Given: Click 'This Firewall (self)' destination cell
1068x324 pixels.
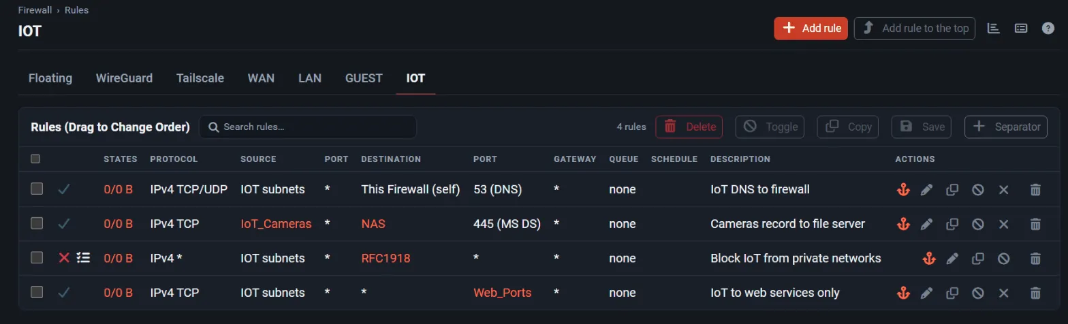Looking at the screenshot, I should click(x=411, y=189).
